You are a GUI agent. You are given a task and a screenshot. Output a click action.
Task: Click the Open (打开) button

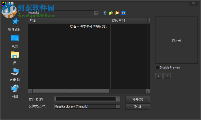[137, 99]
